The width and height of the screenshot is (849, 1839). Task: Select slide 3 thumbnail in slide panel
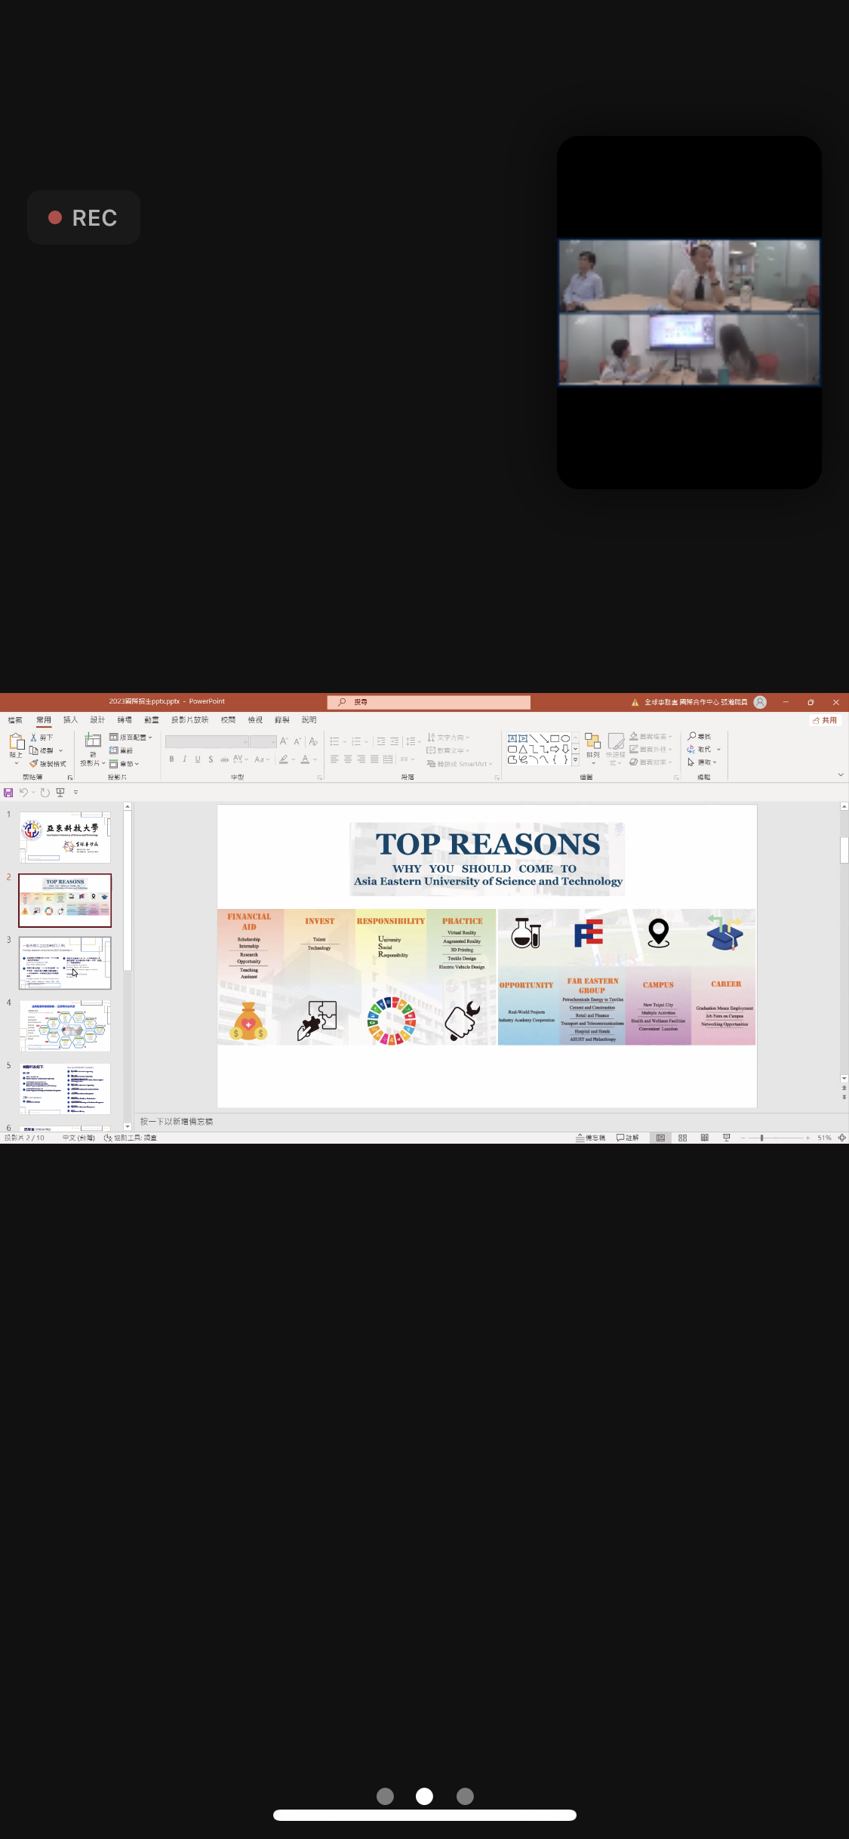coord(65,963)
